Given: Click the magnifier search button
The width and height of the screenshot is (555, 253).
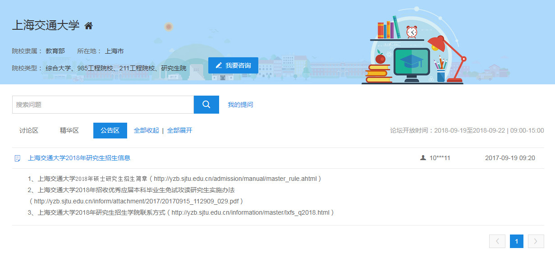Looking at the screenshot, I should point(206,105).
